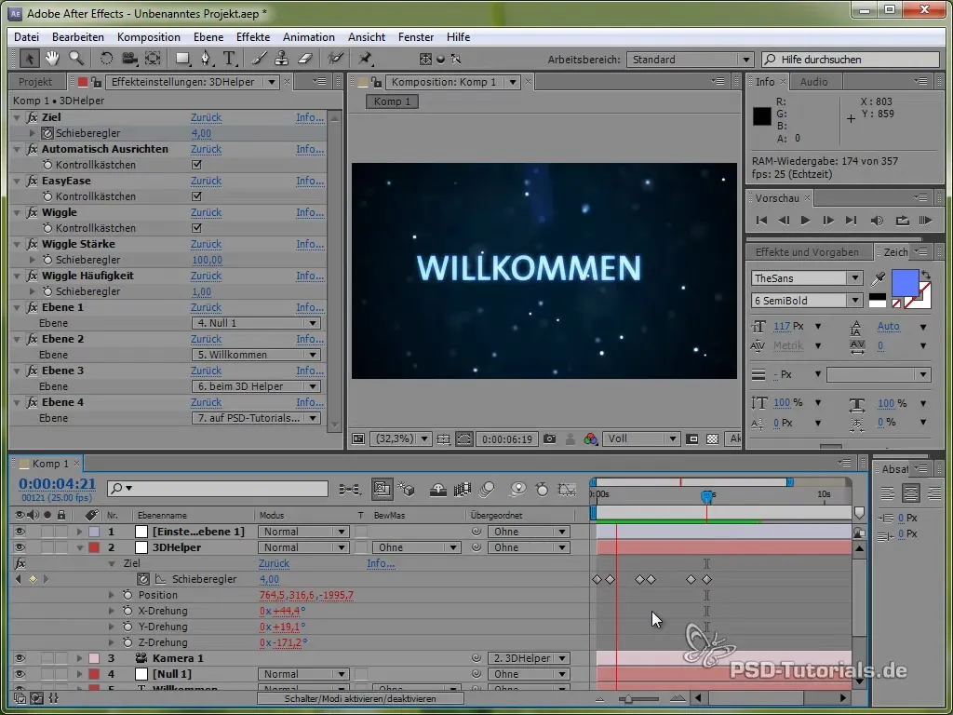
Task: Toggle stopwatch for Position property
Action: (x=128, y=595)
